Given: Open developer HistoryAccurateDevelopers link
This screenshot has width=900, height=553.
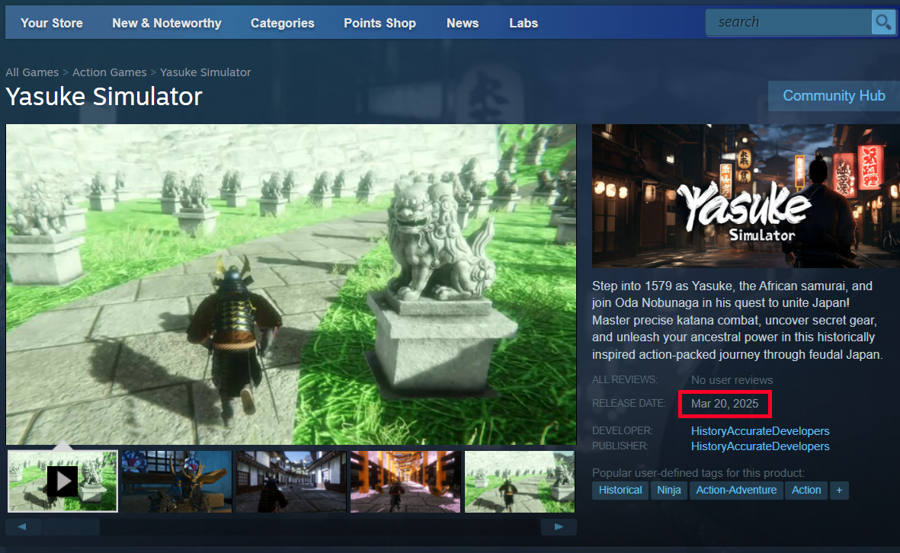Looking at the screenshot, I should tap(760, 431).
